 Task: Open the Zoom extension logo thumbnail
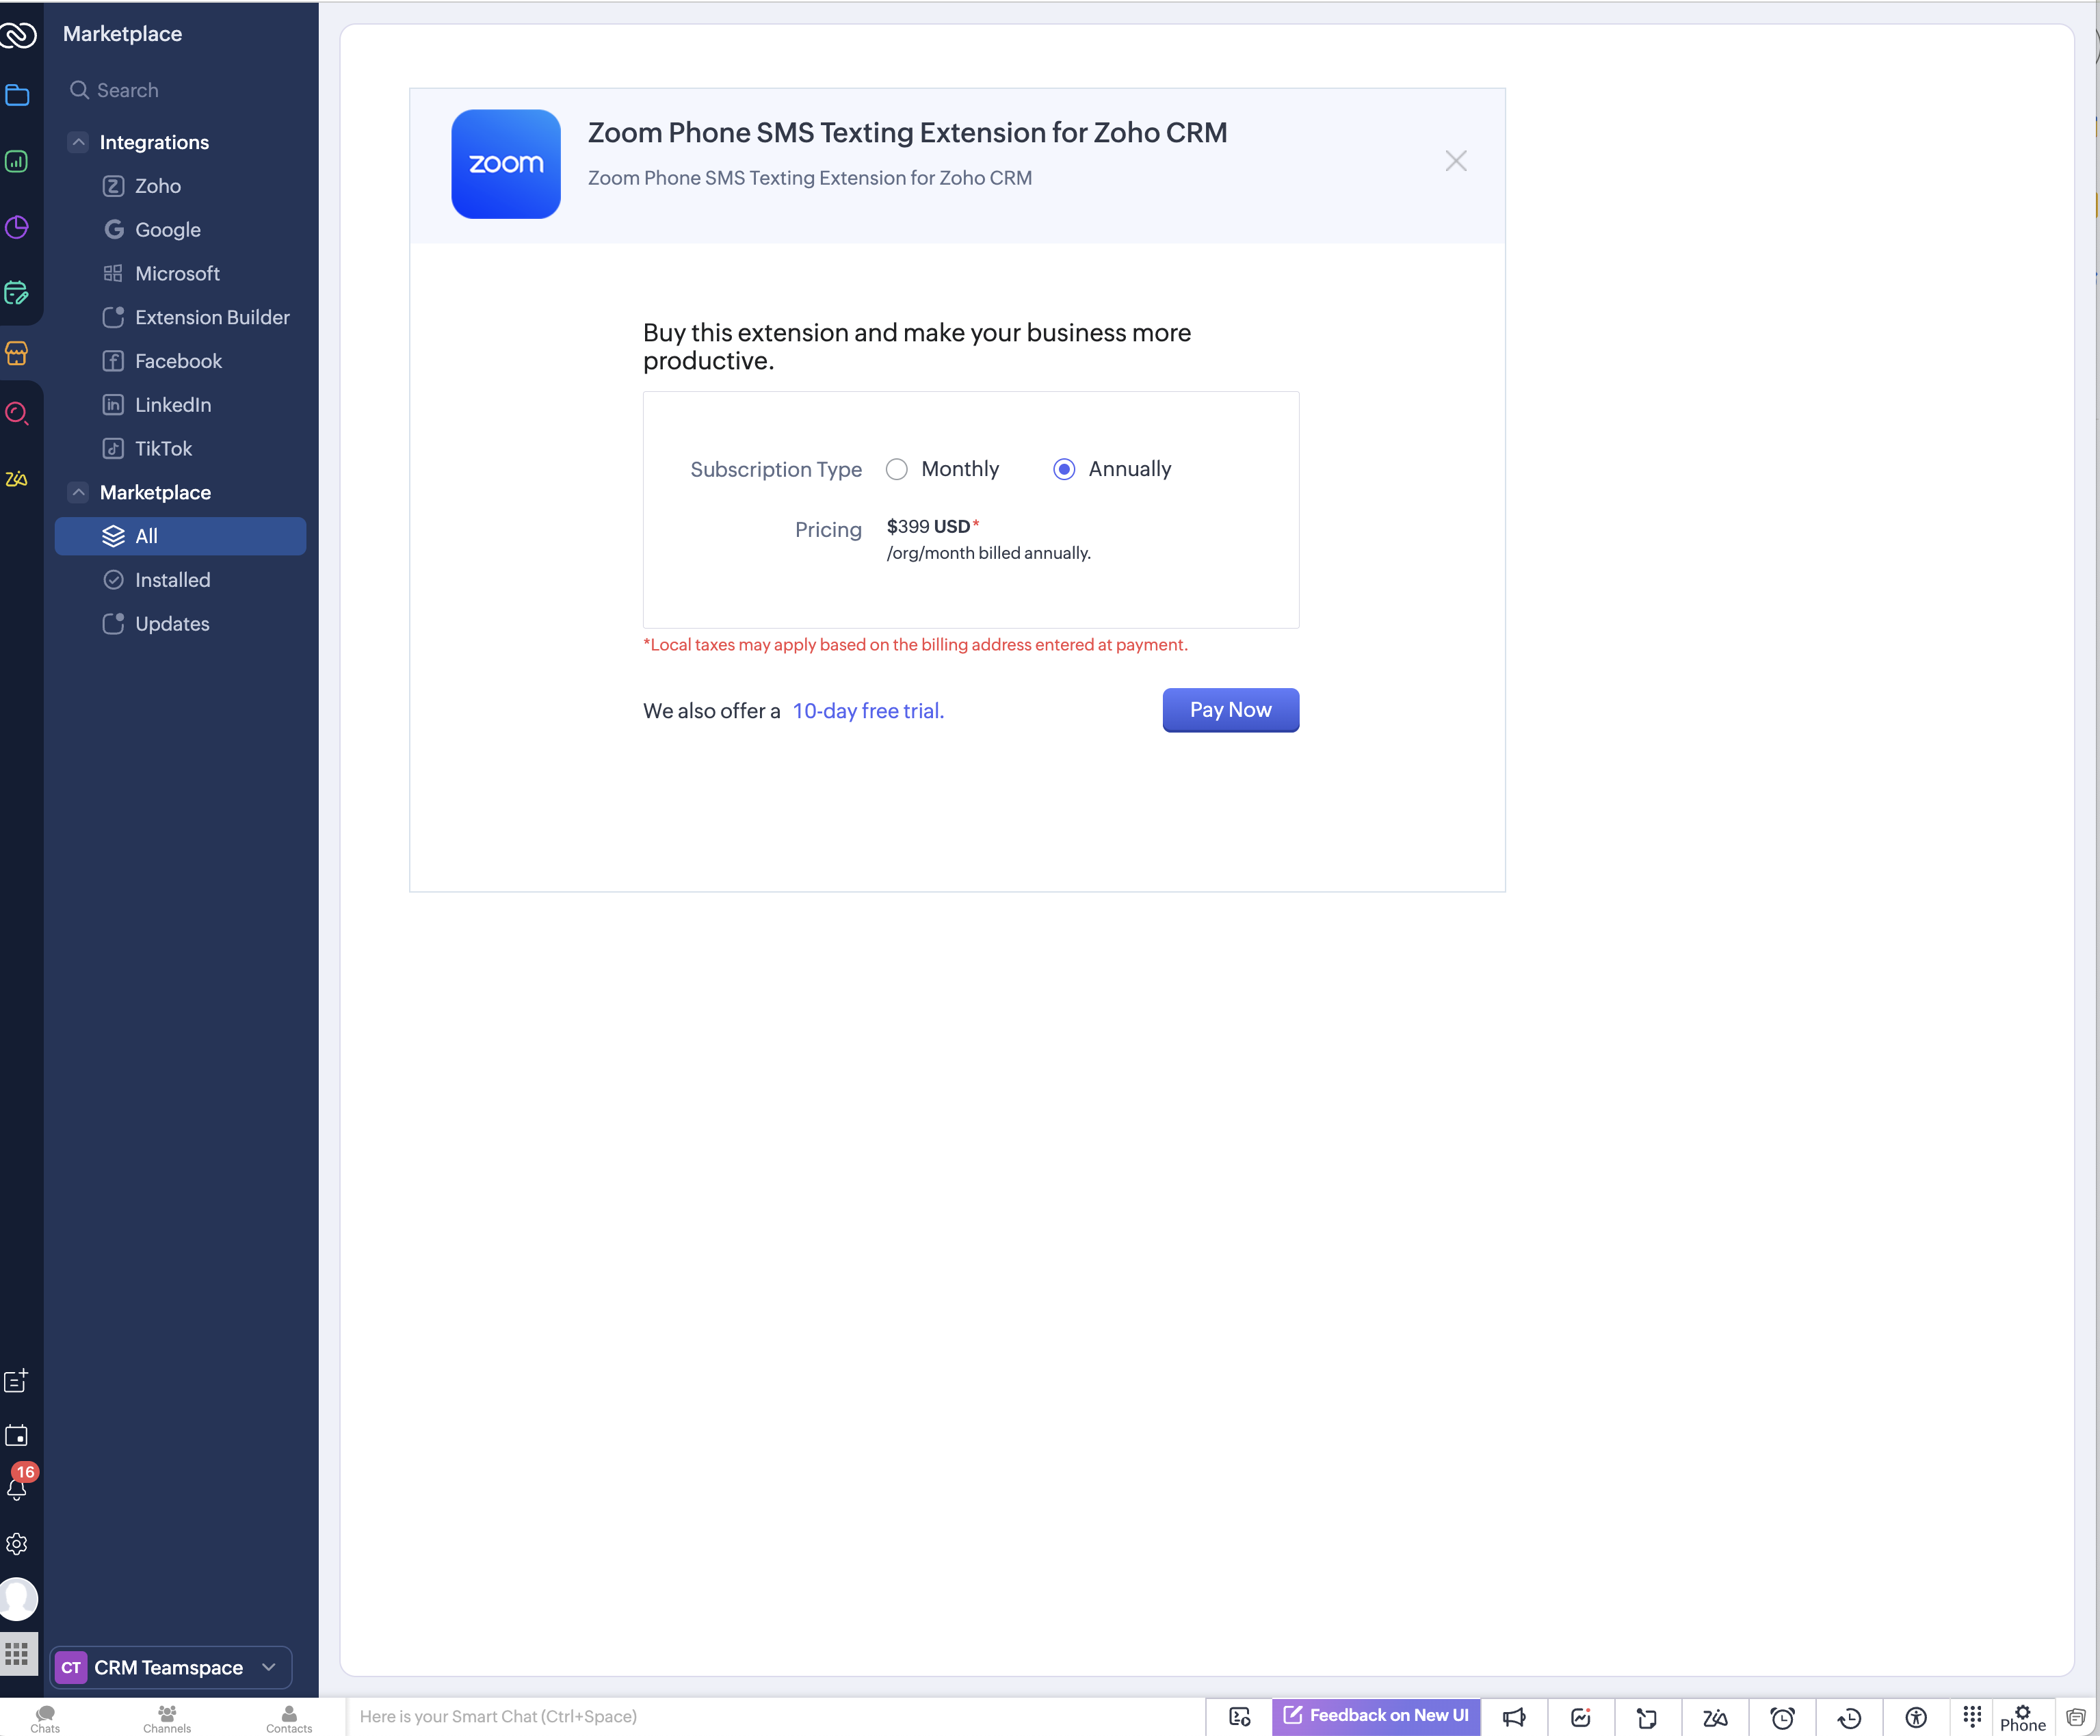click(505, 164)
